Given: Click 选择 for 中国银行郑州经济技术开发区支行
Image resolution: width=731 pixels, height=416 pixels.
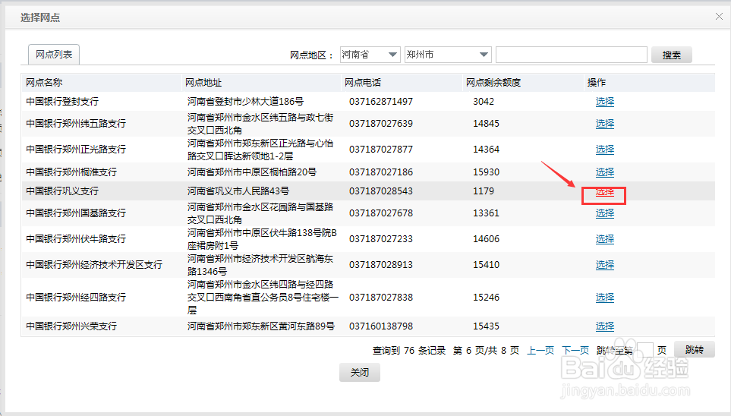Looking at the screenshot, I should (605, 264).
